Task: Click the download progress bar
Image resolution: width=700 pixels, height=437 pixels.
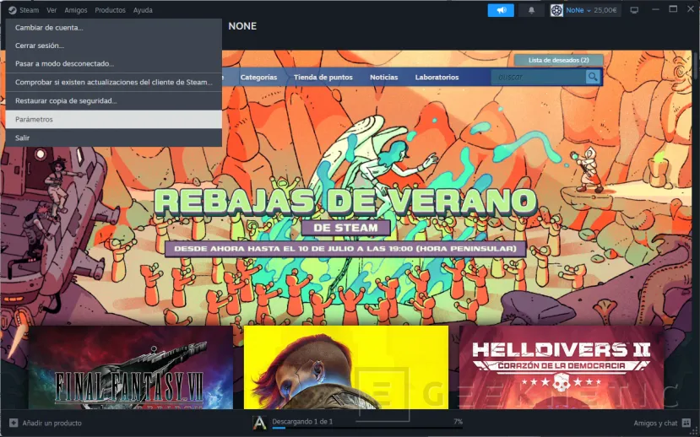Action: coord(367,428)
